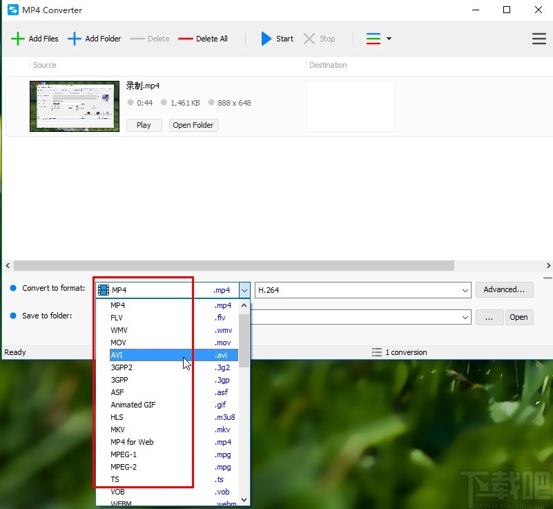Choose VOB from format list

tap(174, 492)
